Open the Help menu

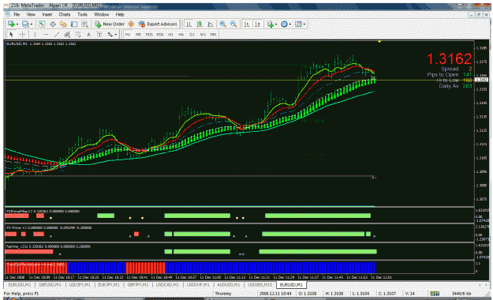point(120,14)
